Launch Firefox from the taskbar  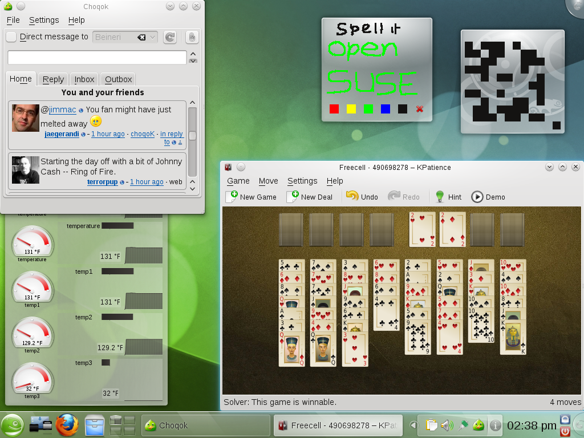click(x=67, y=425)
